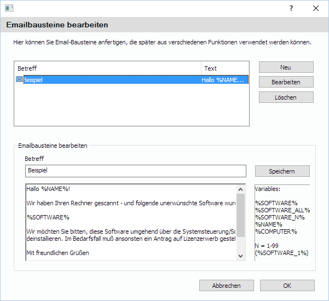Click the Neu button
The image size is (329, 301).
[286, 67]
